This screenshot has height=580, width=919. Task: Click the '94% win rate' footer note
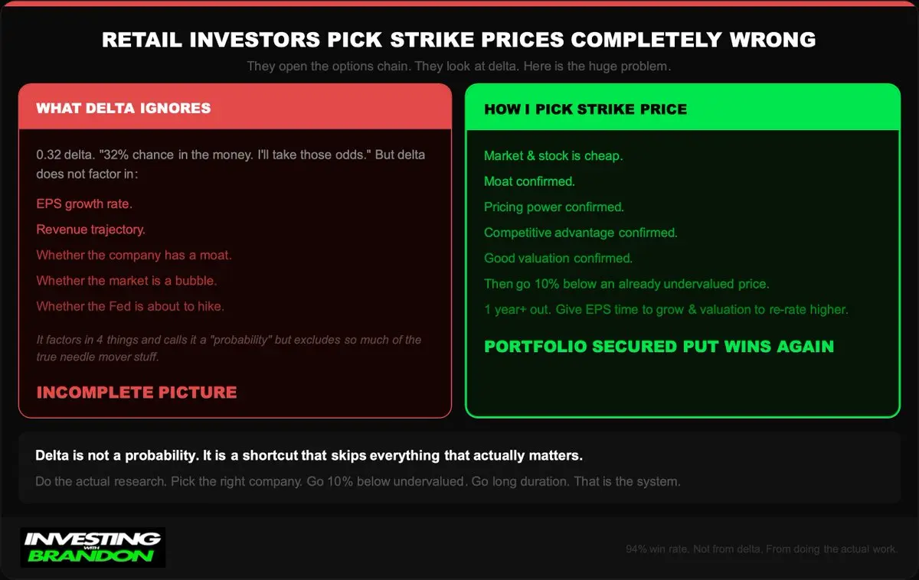point(762,549)
